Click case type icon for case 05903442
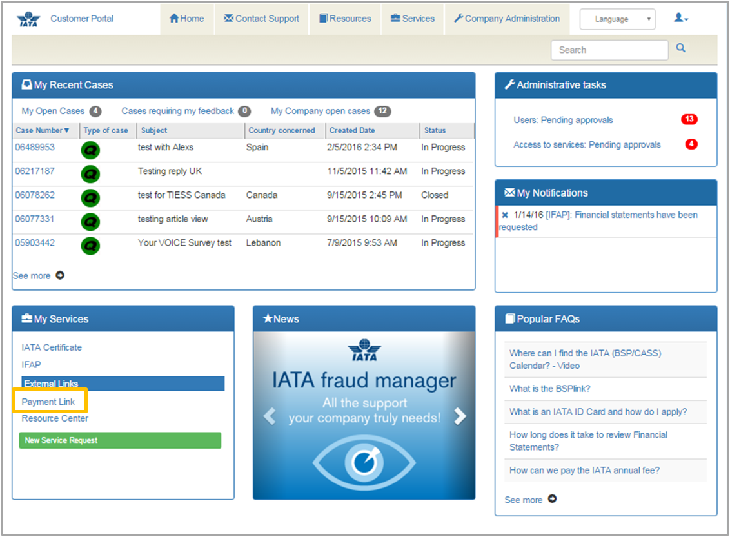This screenshot has width=730, height=537. [90, 246]
